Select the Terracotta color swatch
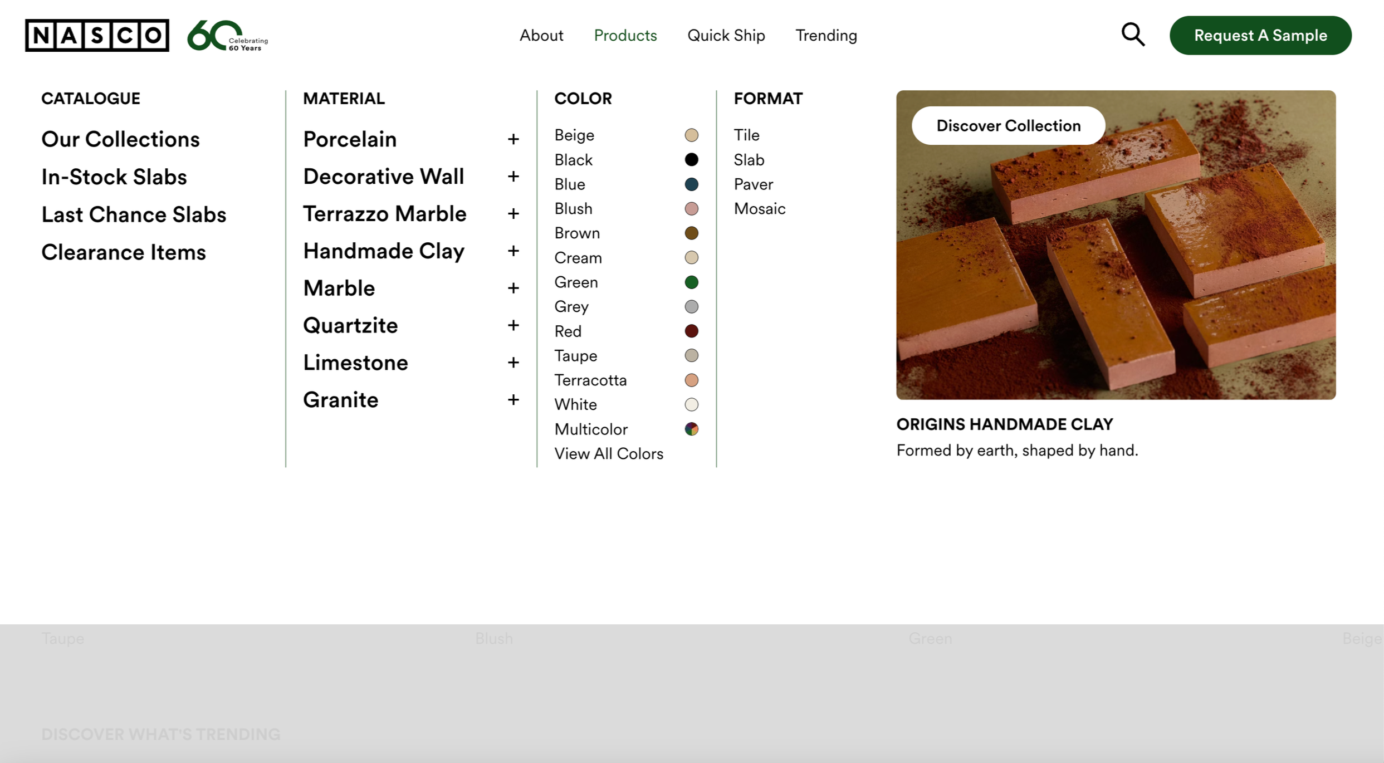 (691, 380)
